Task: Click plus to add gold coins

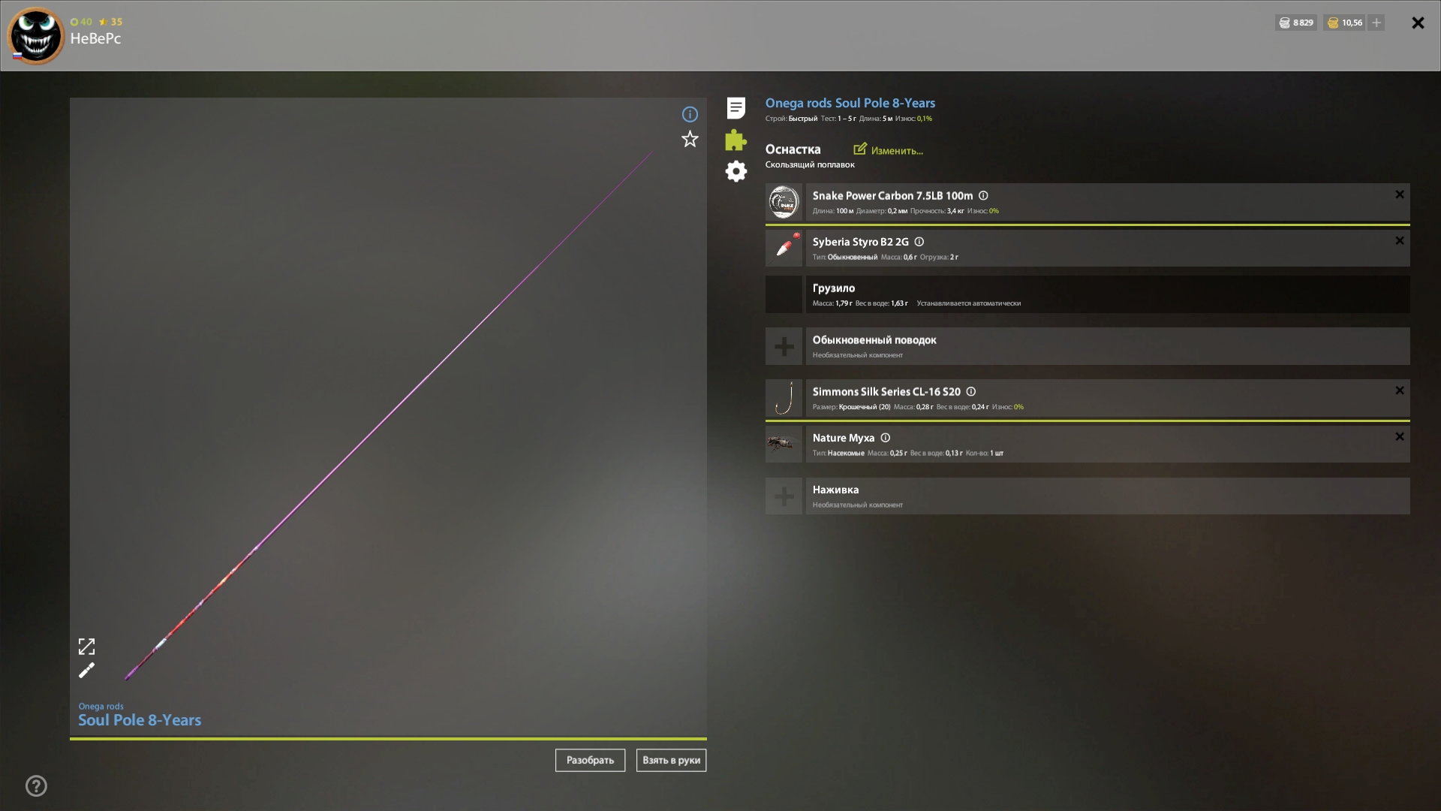Action: tap(1376, 23)
